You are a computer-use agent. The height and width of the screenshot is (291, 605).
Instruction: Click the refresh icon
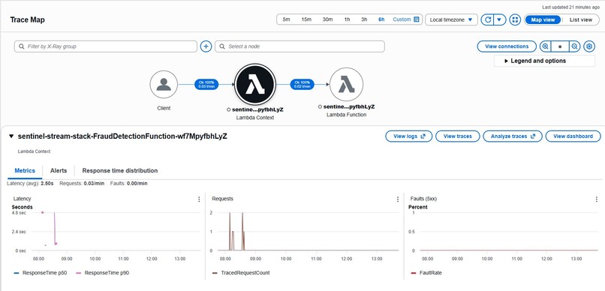click(x=488, y=19)
